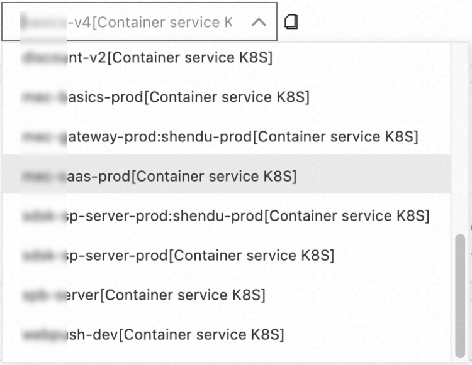Click "shendu-prod" text in the sp-server-prod row
This screenshot has width=472, height=365.
point(228,216)
